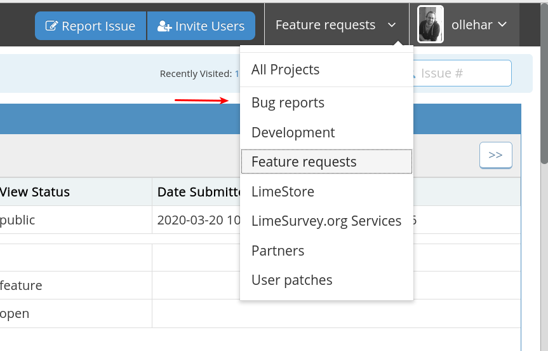Switch to the Bug reports project
548x351 pixels.
pyautogui.click(x=288, y=103)
